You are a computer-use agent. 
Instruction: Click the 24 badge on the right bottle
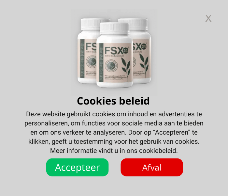click(x=144, y=46)
